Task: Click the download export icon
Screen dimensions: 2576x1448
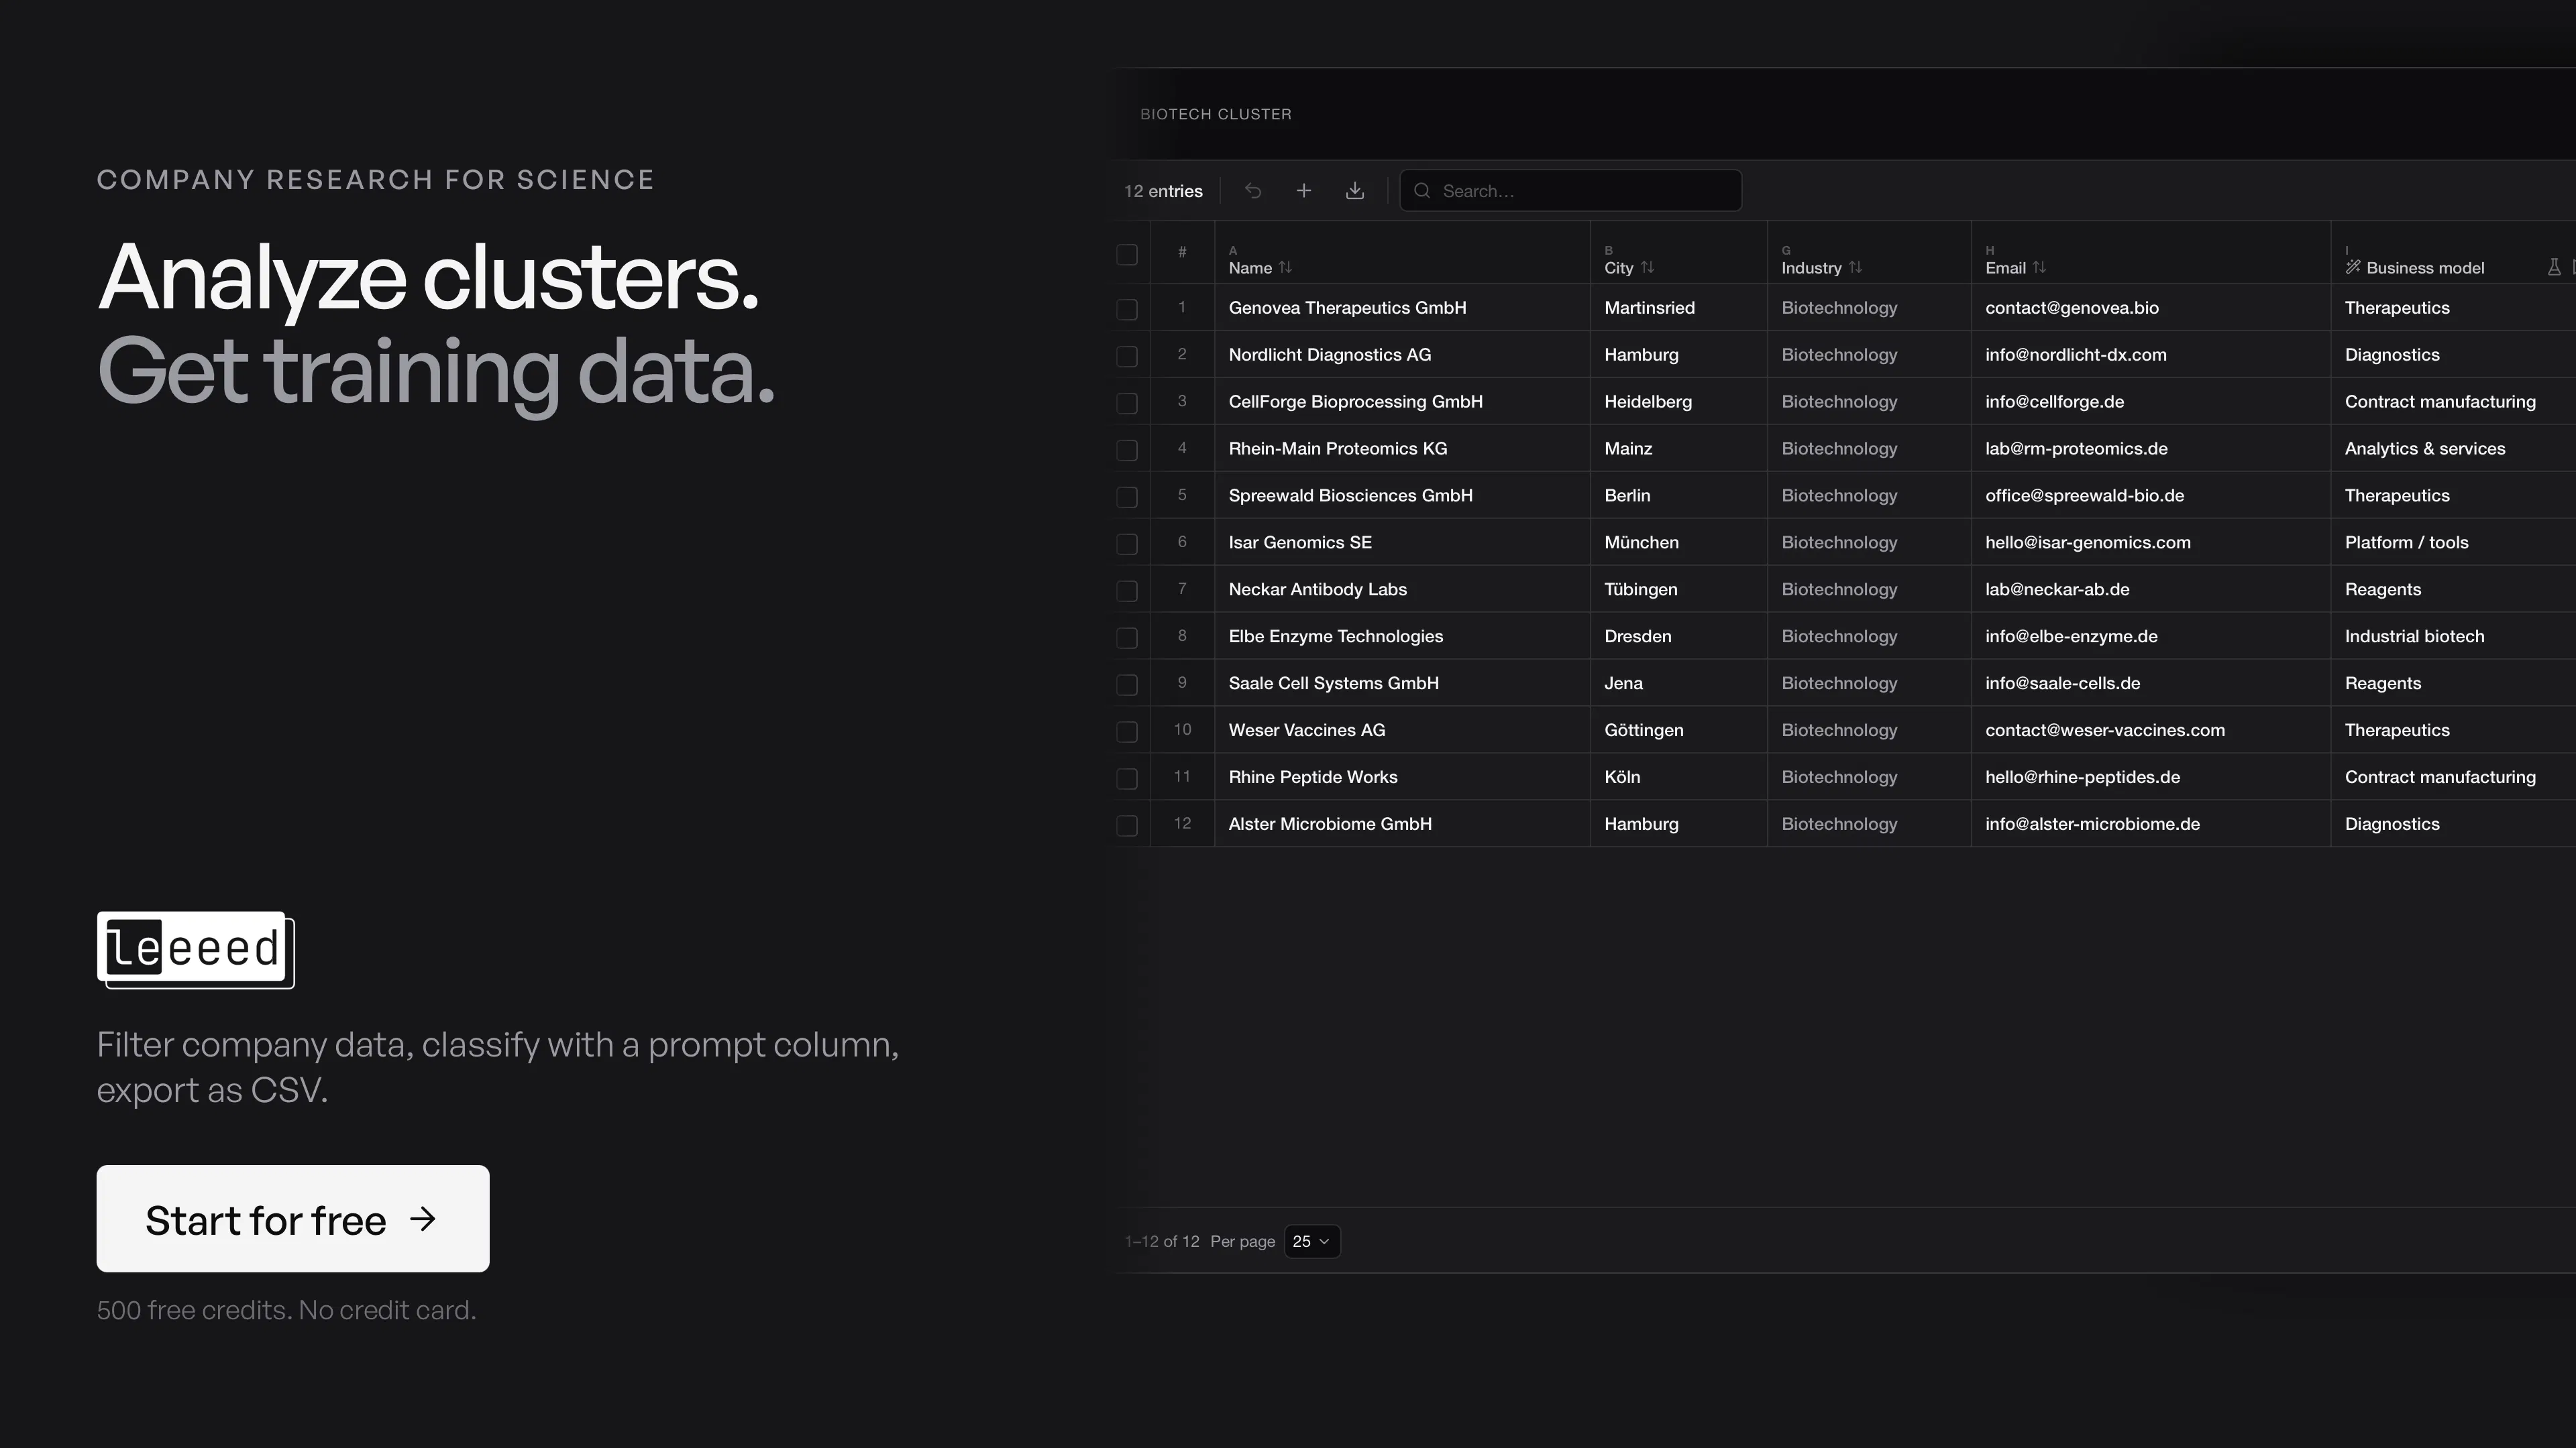Action: pos(1355,191)
